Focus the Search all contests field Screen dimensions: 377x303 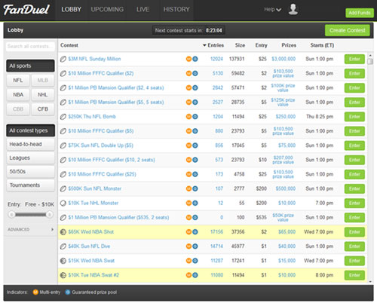pyautogui.click(x=30, y=47)
